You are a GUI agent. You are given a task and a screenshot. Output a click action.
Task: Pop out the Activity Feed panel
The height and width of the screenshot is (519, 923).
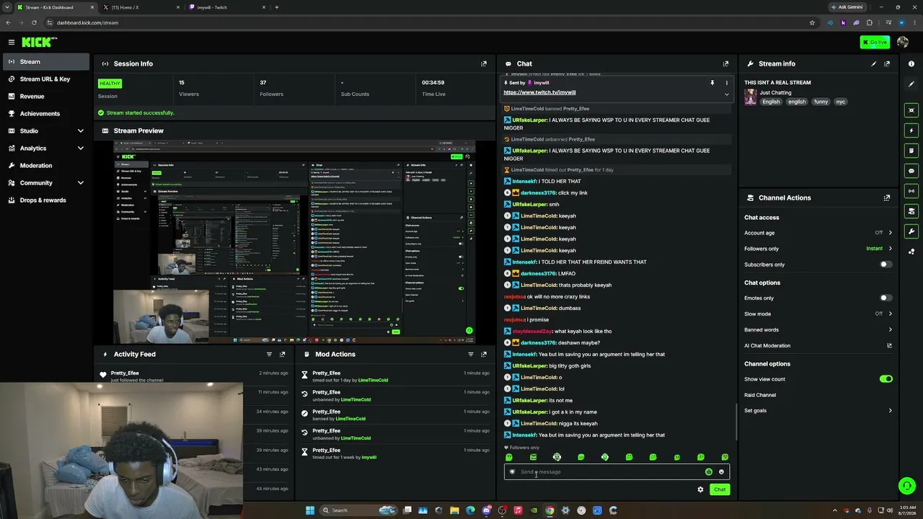(x=283, y=354)
